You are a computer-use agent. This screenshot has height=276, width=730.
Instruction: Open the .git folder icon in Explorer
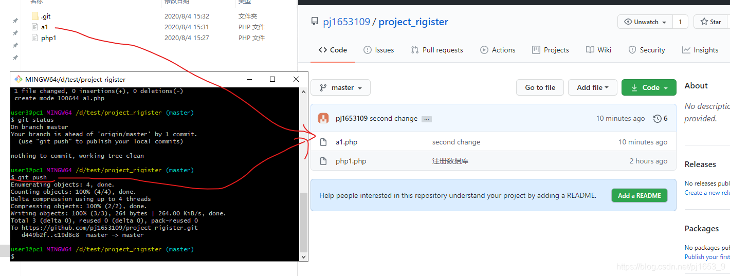(35, 16)
